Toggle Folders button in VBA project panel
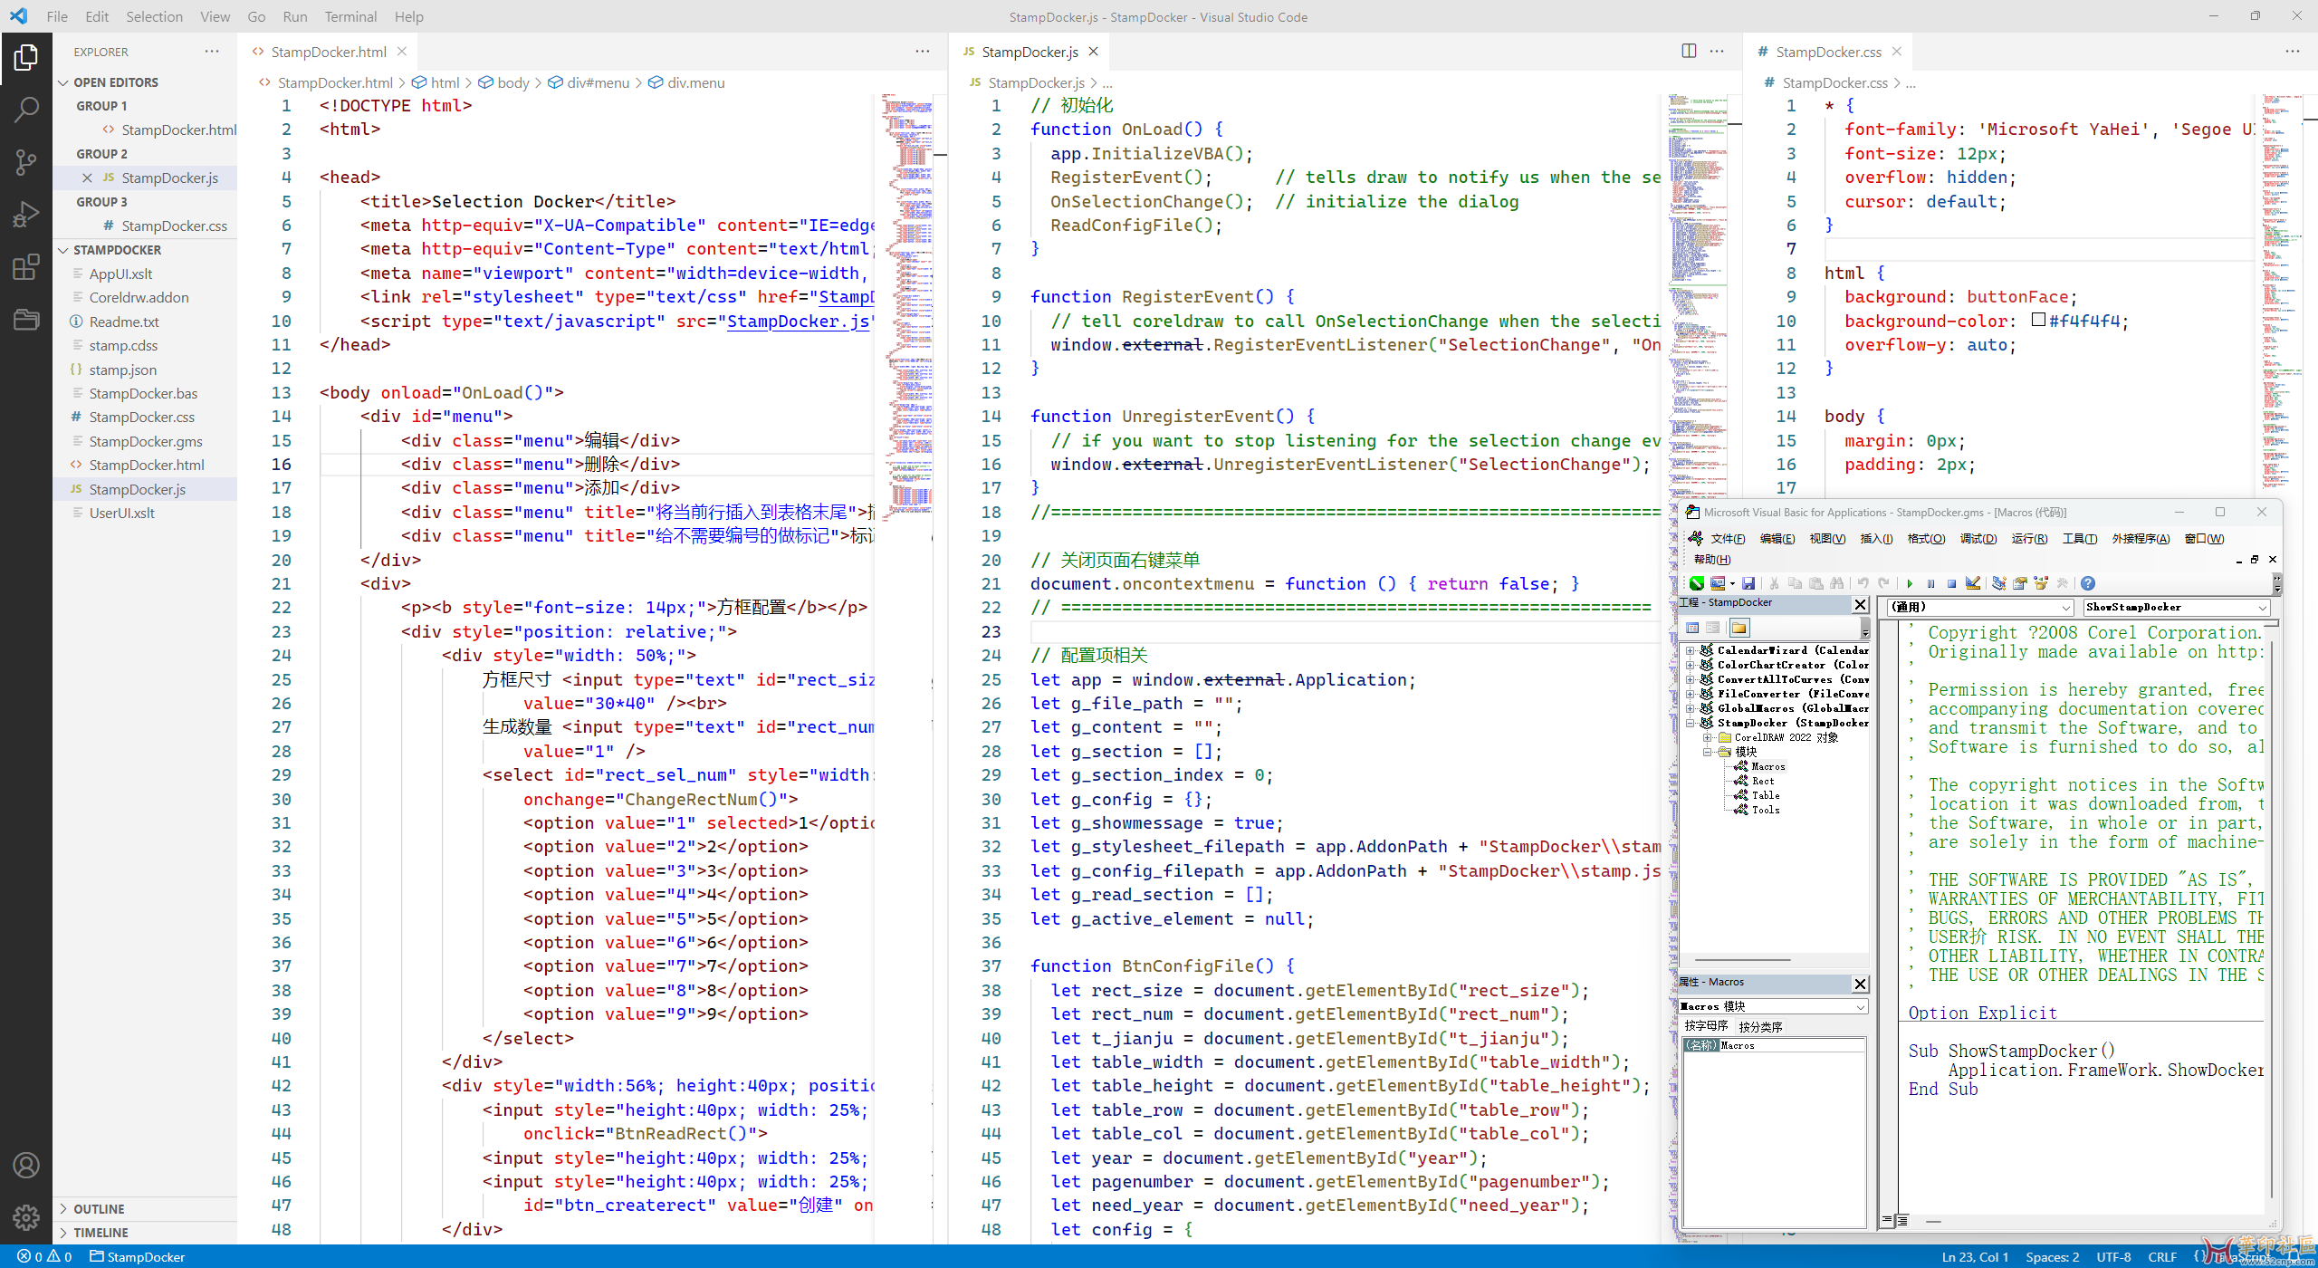Image resolution: width=2318 pixels, height=1268 pixels. pyautogui.click(x=1739, y=628)
